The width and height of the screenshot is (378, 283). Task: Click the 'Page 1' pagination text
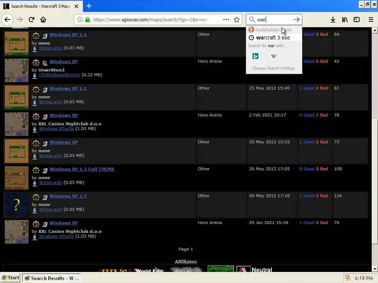click(186, 249)
